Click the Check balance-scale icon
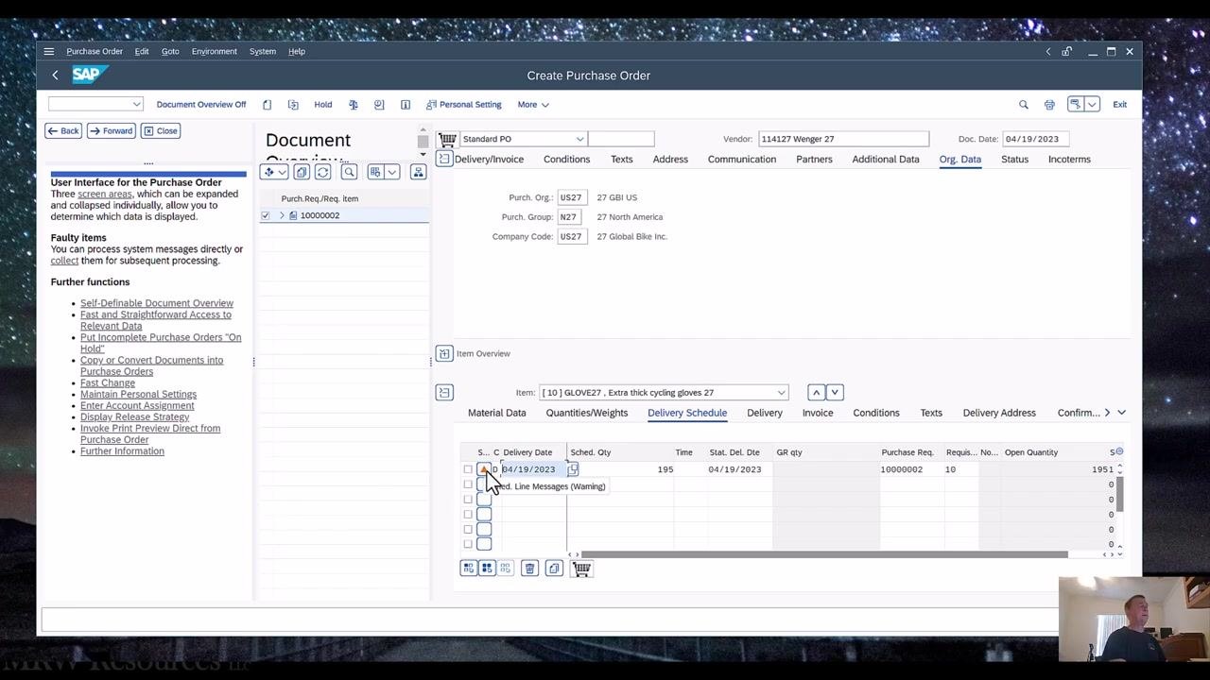Image resolution: width=1210 pixels, height=680 pixels. tap(353, 105)
